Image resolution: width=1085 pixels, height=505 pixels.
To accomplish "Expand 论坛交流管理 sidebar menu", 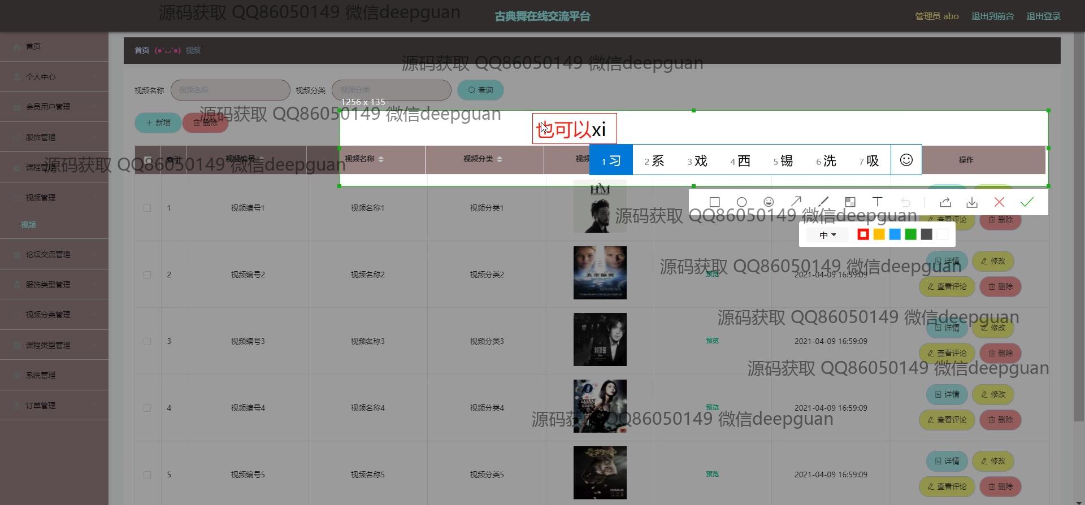I will (54, 254).
